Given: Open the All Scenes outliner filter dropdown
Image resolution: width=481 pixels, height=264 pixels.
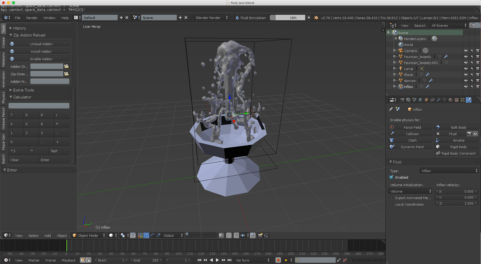Looking at the screenshot, I should [x=448, y=25].
